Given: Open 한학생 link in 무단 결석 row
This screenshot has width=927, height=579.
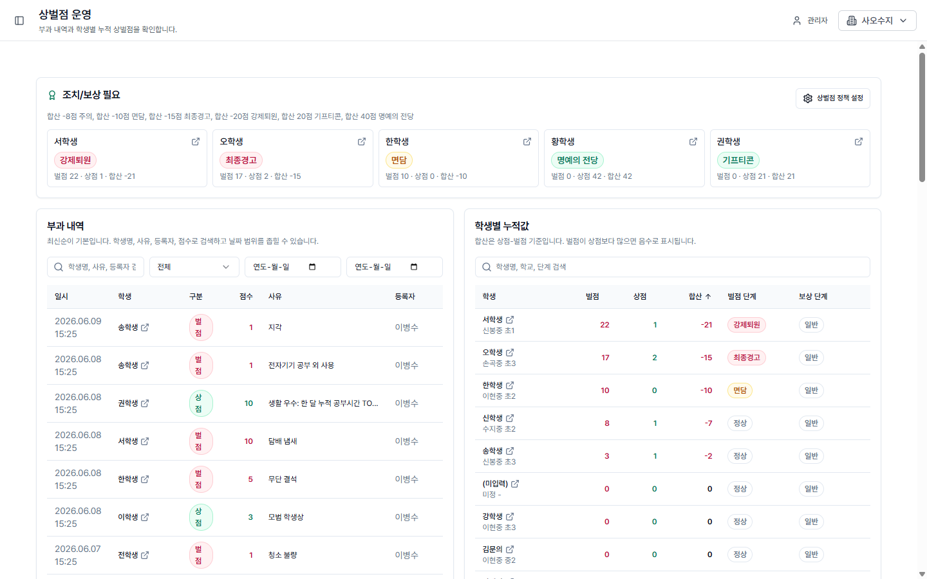Looking at the screenshot, I should tap(133, 479).
